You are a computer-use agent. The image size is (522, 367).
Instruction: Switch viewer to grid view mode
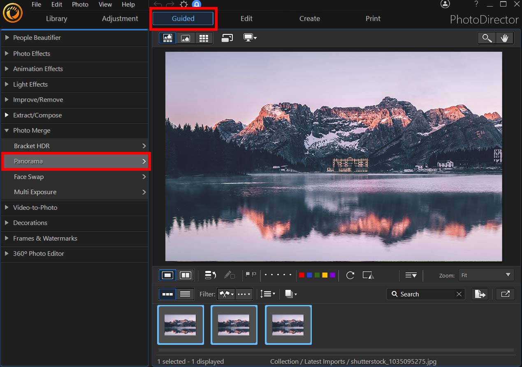(x=203, y=38)
